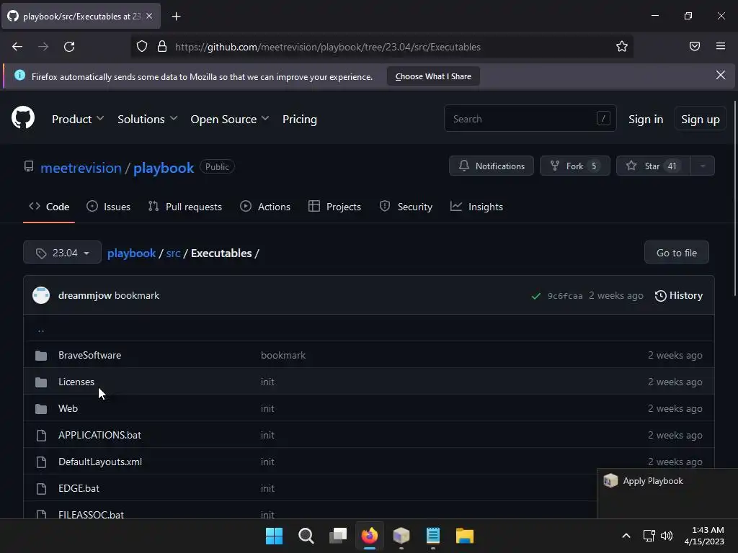This screenshot has width=738, height=553.
Task: Switch to the Security tab
Action: click(406, 207)
